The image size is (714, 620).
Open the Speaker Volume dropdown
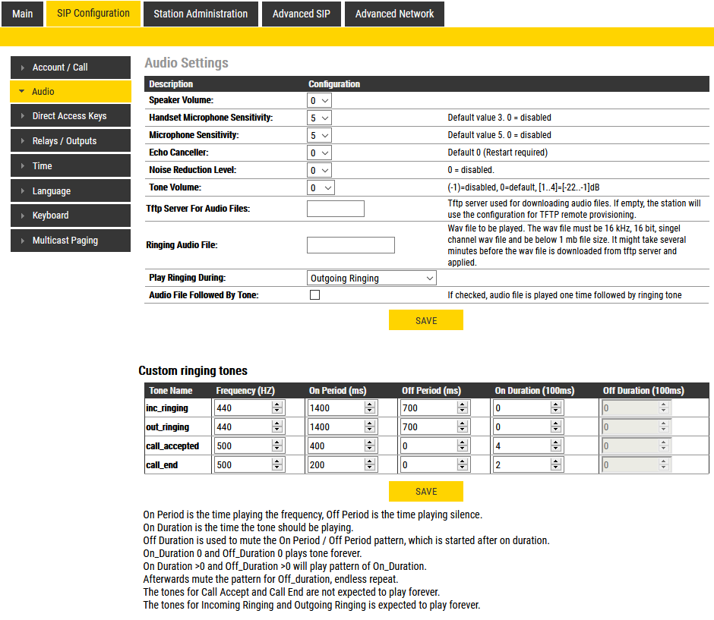point(319,100)
